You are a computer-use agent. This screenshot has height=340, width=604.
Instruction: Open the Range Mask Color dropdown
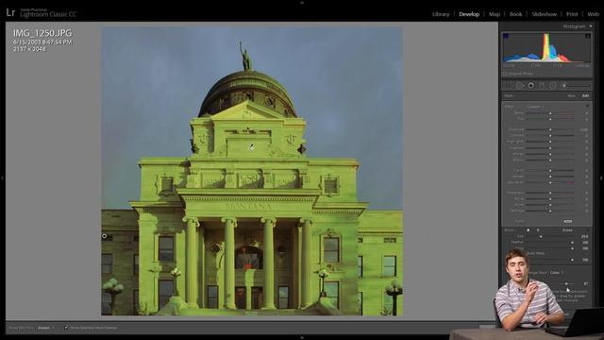pyautogui.click(x=556, y=273)
